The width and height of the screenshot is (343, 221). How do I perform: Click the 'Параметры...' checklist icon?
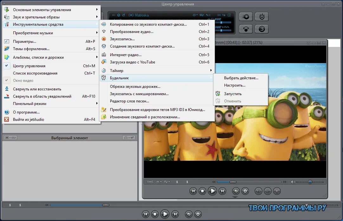click(x=7, y=41)
